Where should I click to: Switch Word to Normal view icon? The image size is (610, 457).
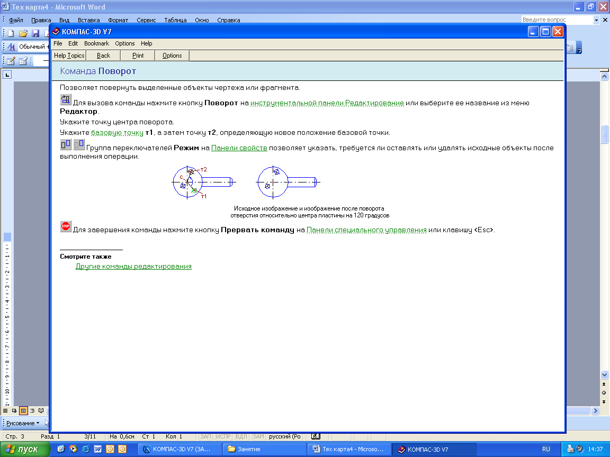5,410
